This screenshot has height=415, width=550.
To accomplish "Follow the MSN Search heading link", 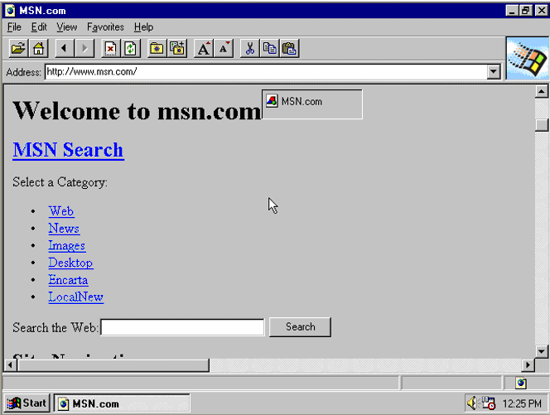I will [x=68, y=150].
